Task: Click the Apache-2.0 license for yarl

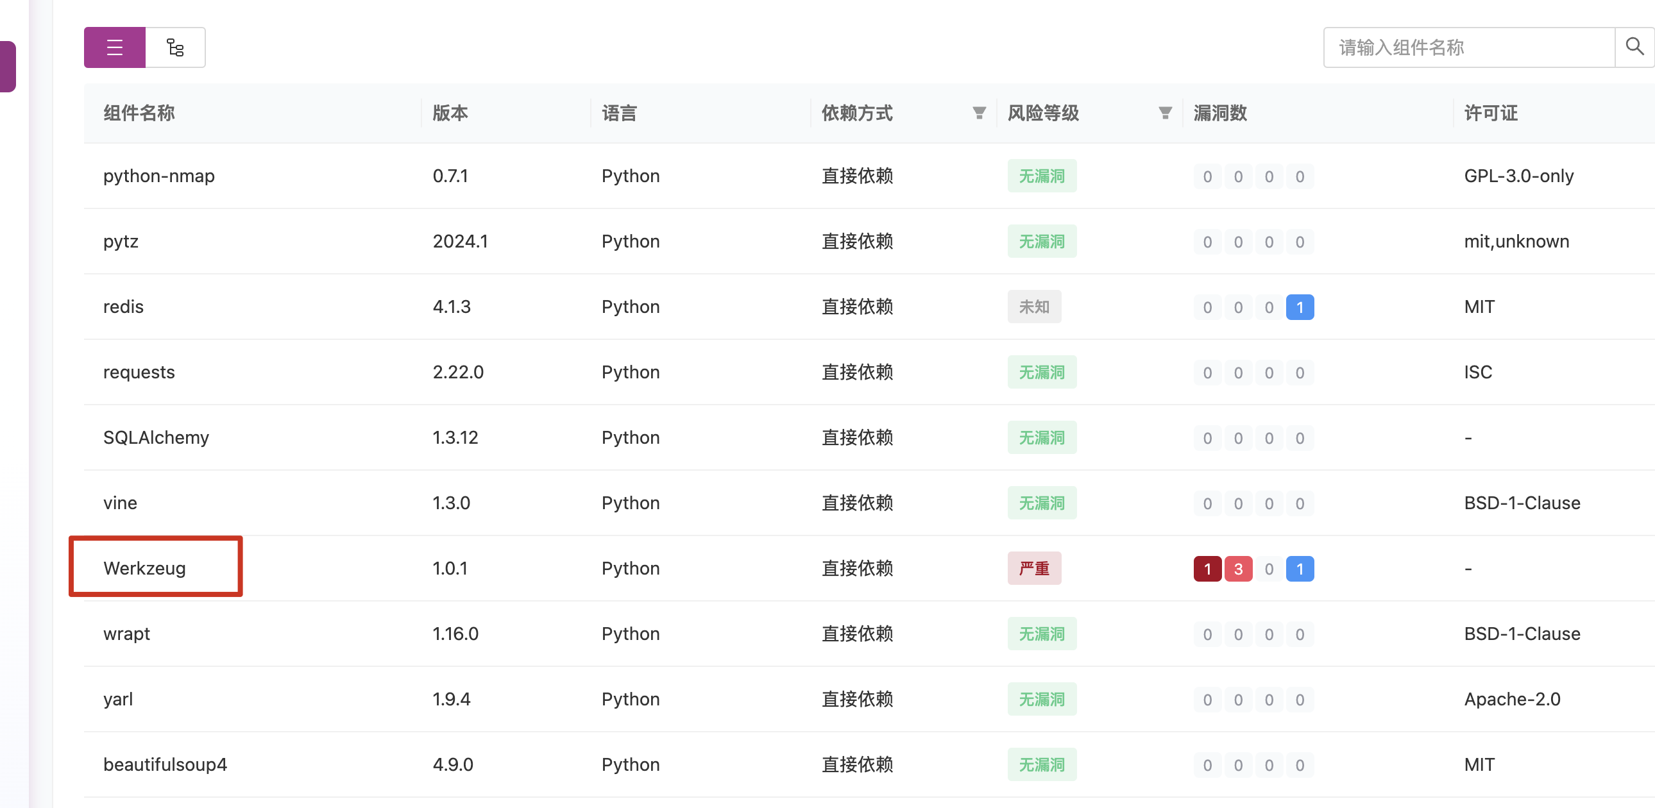Action: pos(1512,700)
